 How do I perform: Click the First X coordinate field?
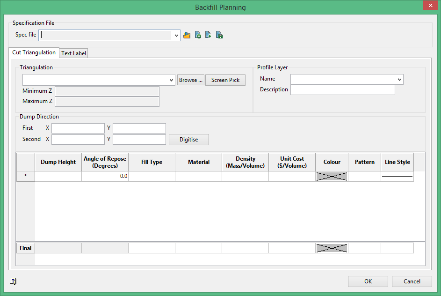tap(78, 128)
